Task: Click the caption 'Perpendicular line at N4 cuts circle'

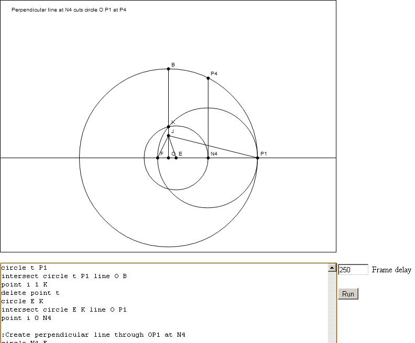Action: point(55,10)
